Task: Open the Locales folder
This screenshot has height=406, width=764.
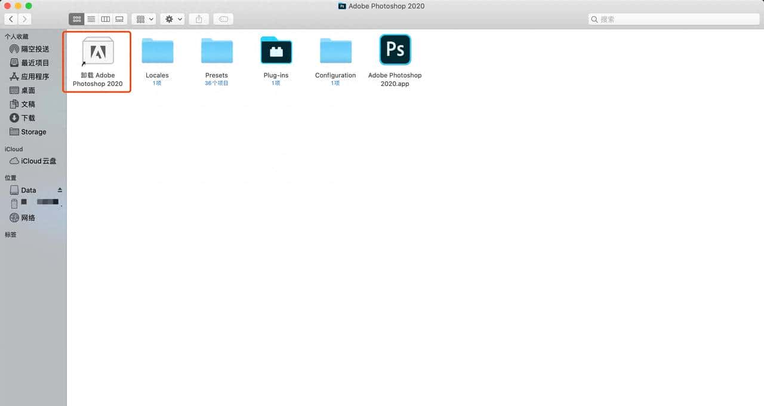Action: (157, 50)
